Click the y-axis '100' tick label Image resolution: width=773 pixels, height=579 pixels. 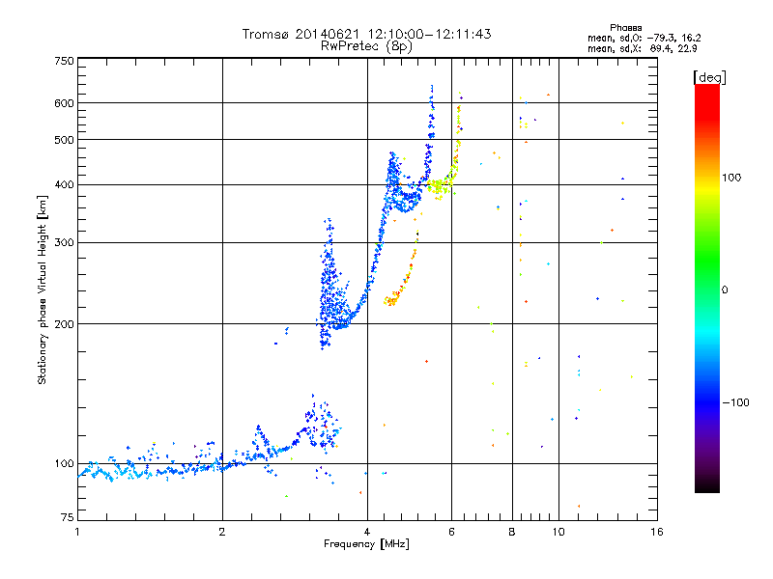[64, 464]
